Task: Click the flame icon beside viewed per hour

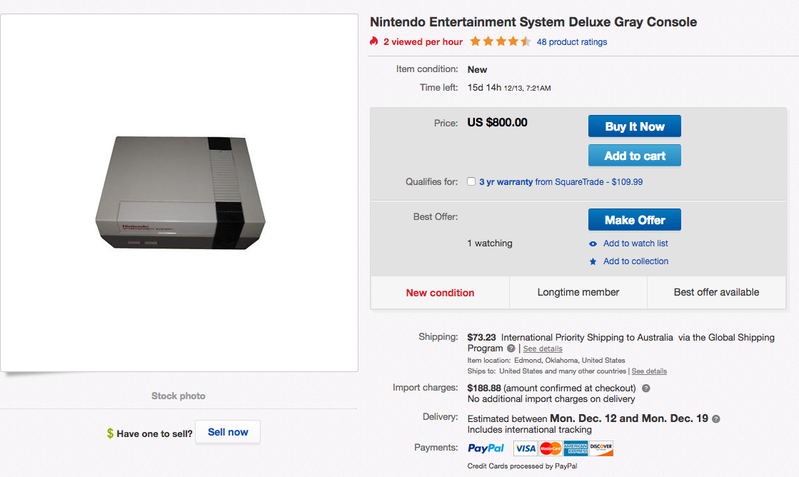Action: point(374,41)
